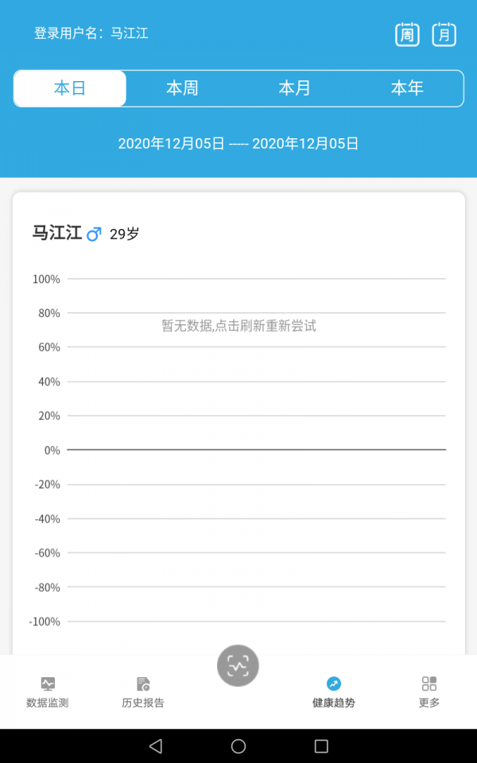Switch to the 本年 tab

406,88
